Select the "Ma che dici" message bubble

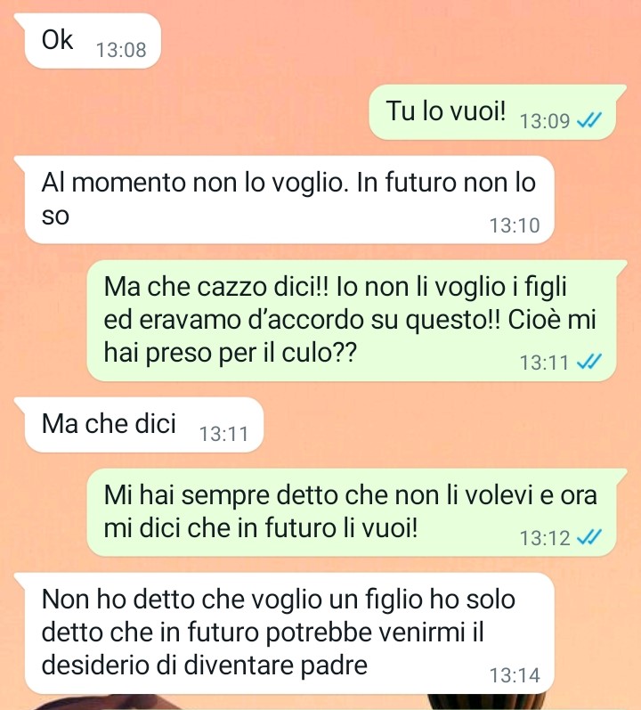click(x=144, y=425)
